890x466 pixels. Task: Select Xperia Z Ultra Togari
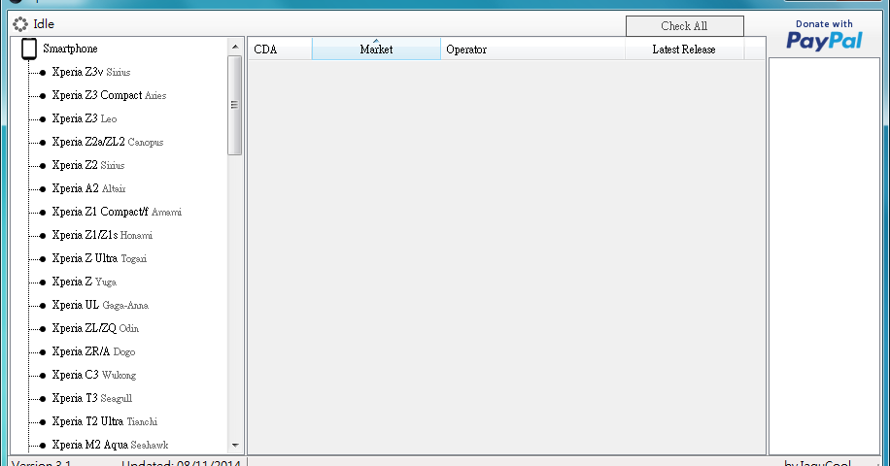pyautogui.click(x=99, y=258)
